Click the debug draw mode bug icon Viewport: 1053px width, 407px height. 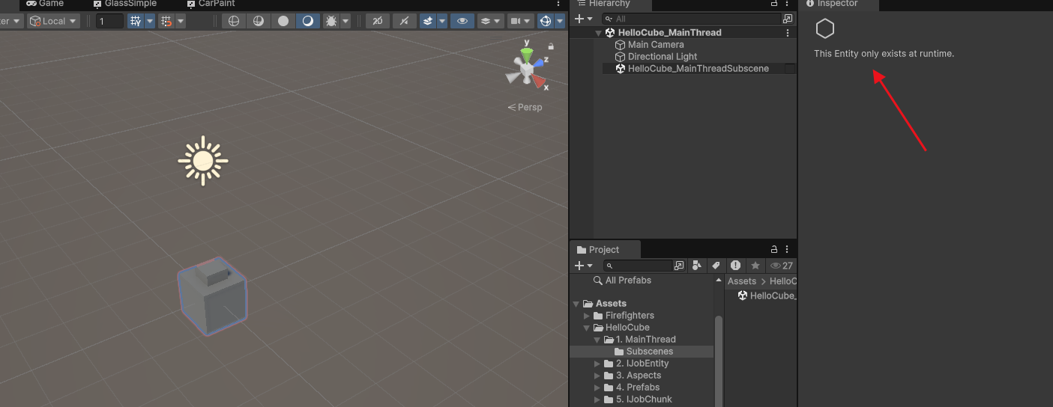pos(331,21)
